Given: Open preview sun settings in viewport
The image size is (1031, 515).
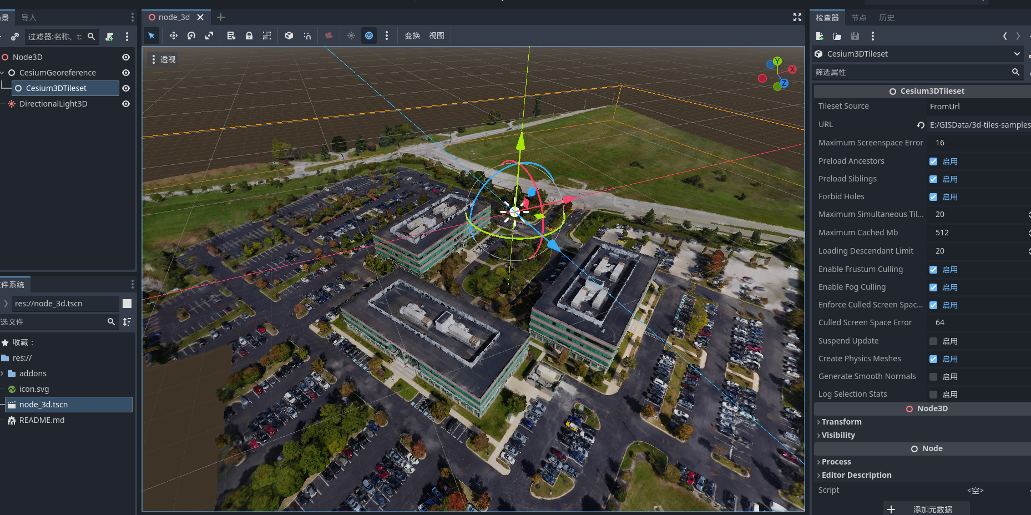Looking at the screenshot, I should pyautogui.click(x=351, y=36).
